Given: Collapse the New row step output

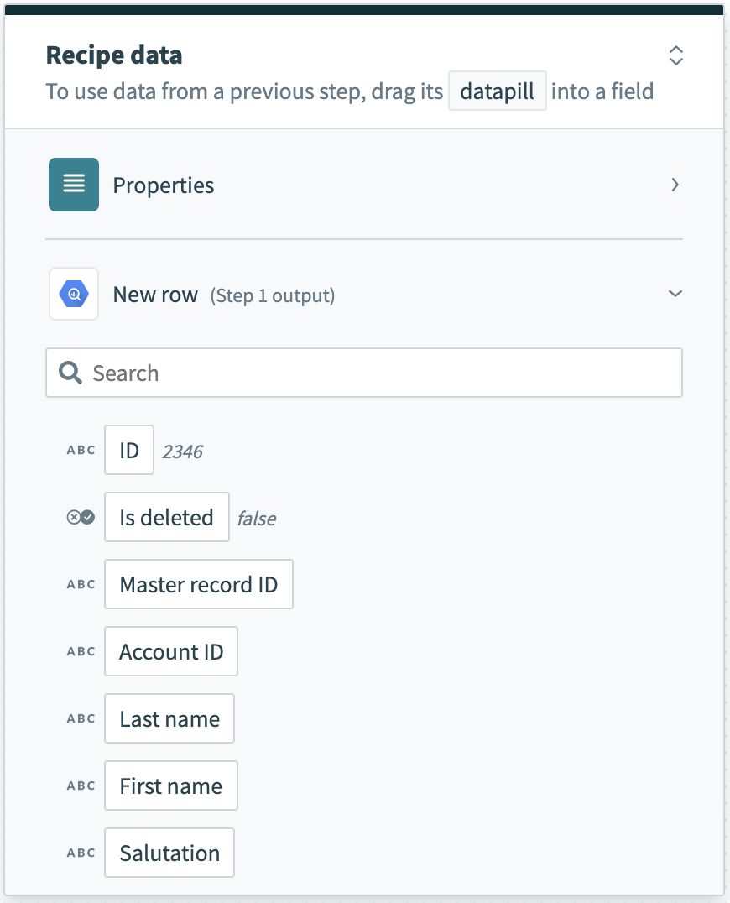Looking at the screenshot, I should point(675,294).
